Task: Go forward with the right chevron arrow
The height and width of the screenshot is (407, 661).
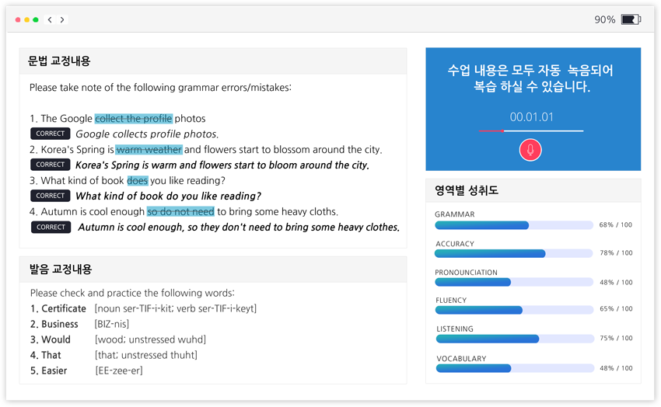Action: point(62,19)
